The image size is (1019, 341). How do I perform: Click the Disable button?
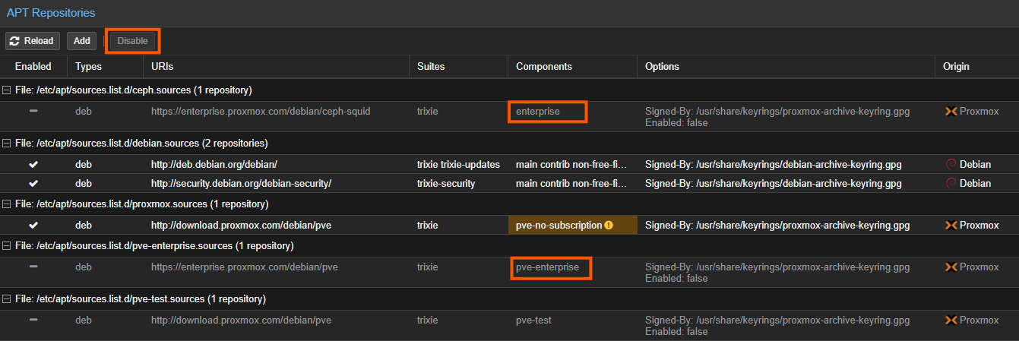[132, 41]
